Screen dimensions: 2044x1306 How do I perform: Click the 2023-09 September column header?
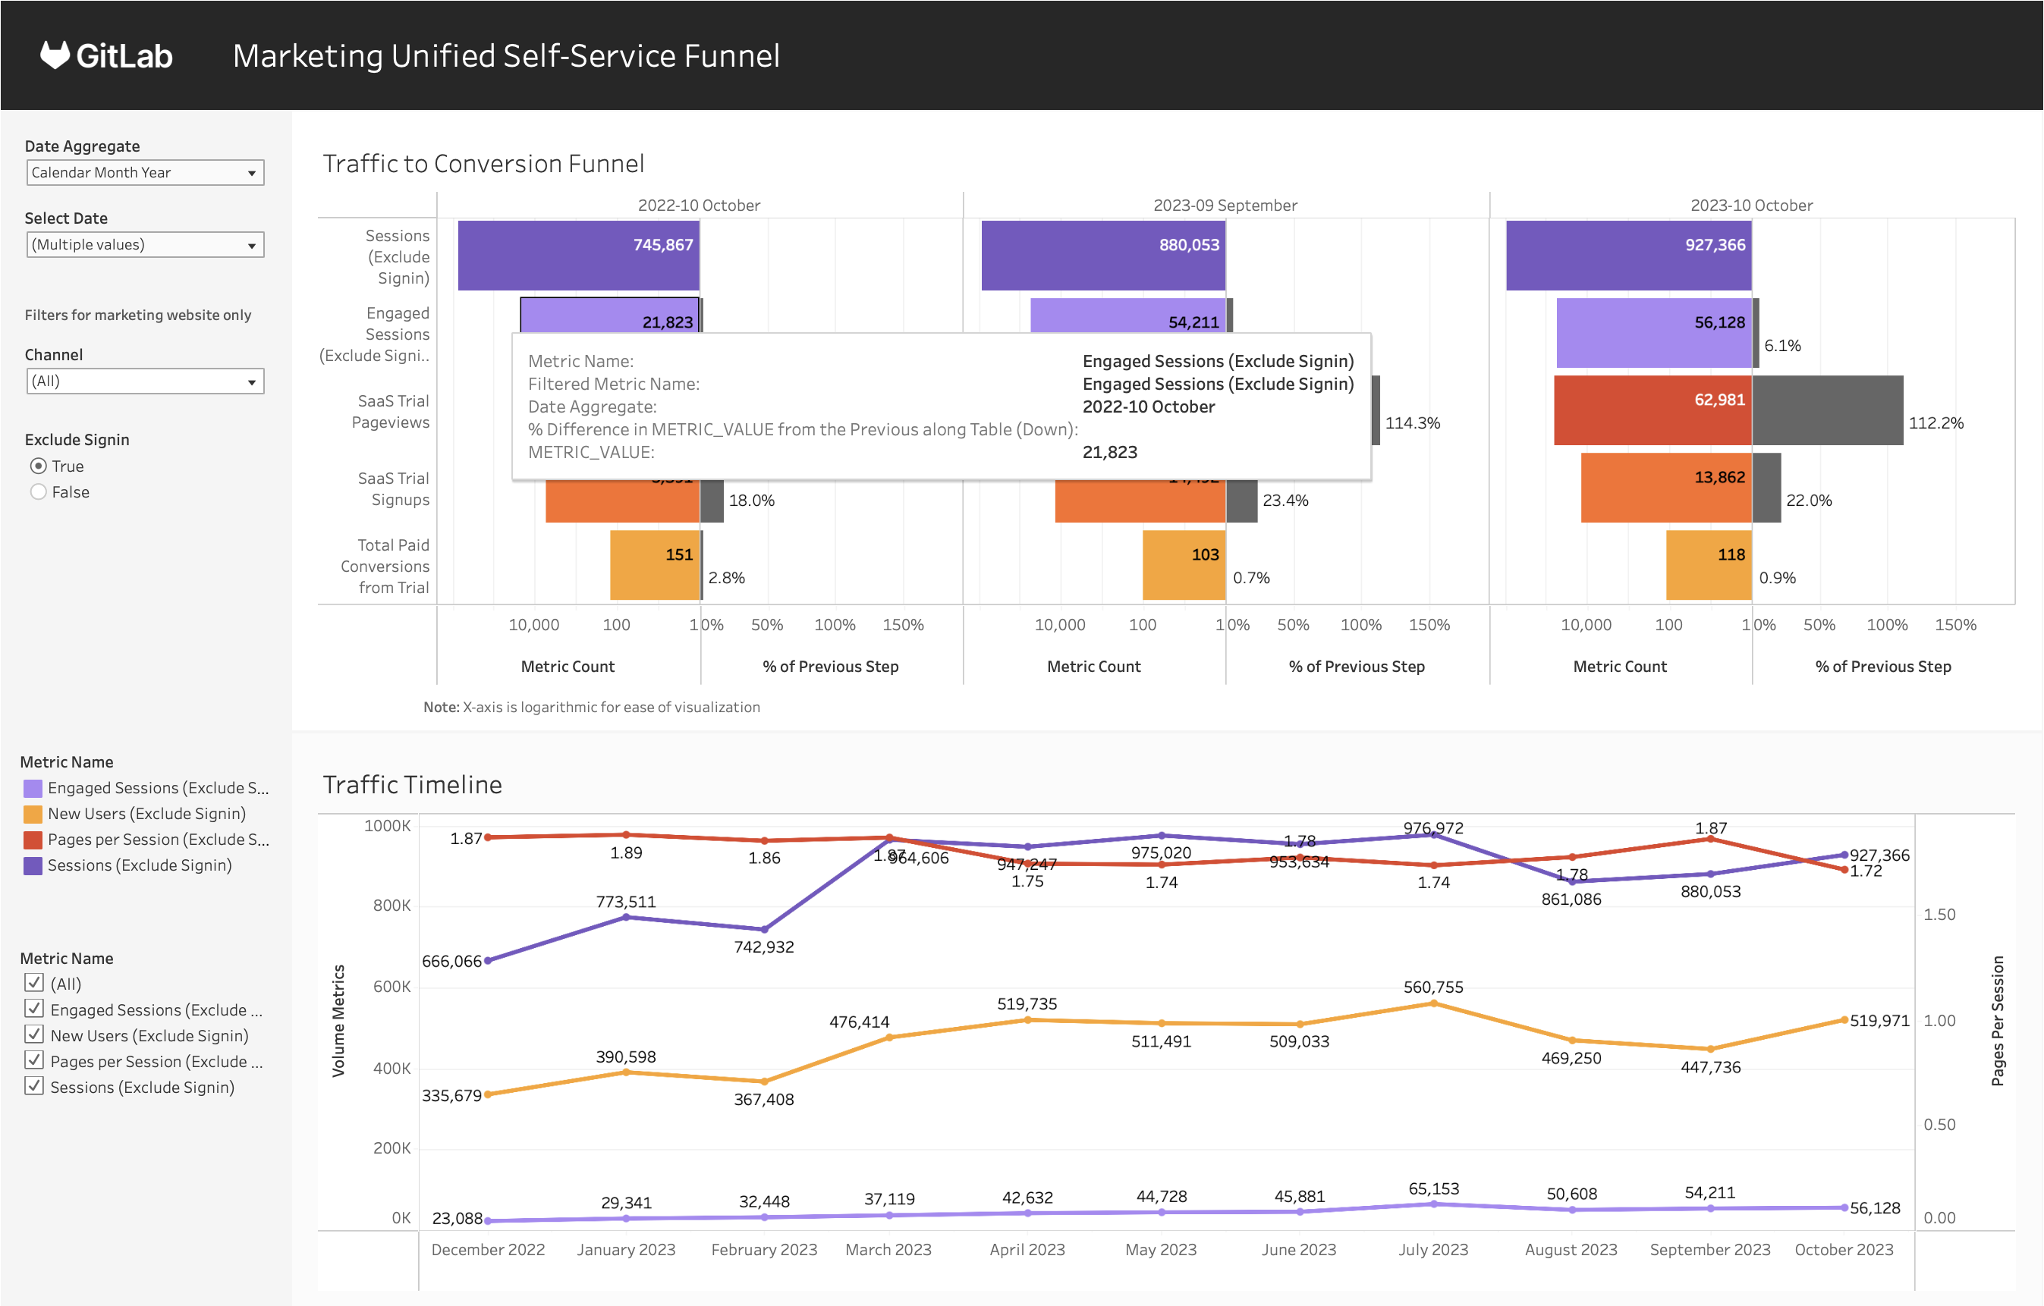tap(1225, 206)
